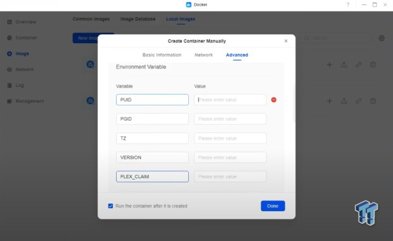Click the Docker app icon in title bar
Screen dimensions: 393x241
[x=189, y=4]
